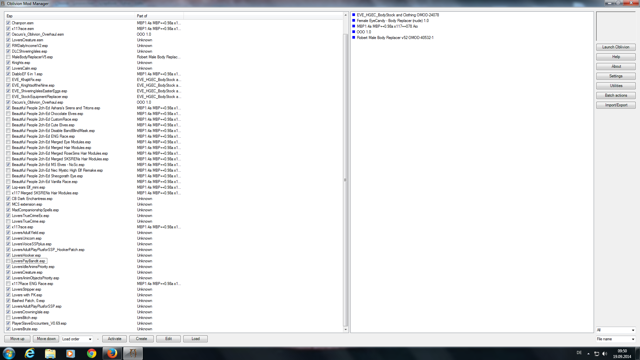640x360 pixels.
Task: Click the Launch Oblivion button
Action: (x=616, y=47)
